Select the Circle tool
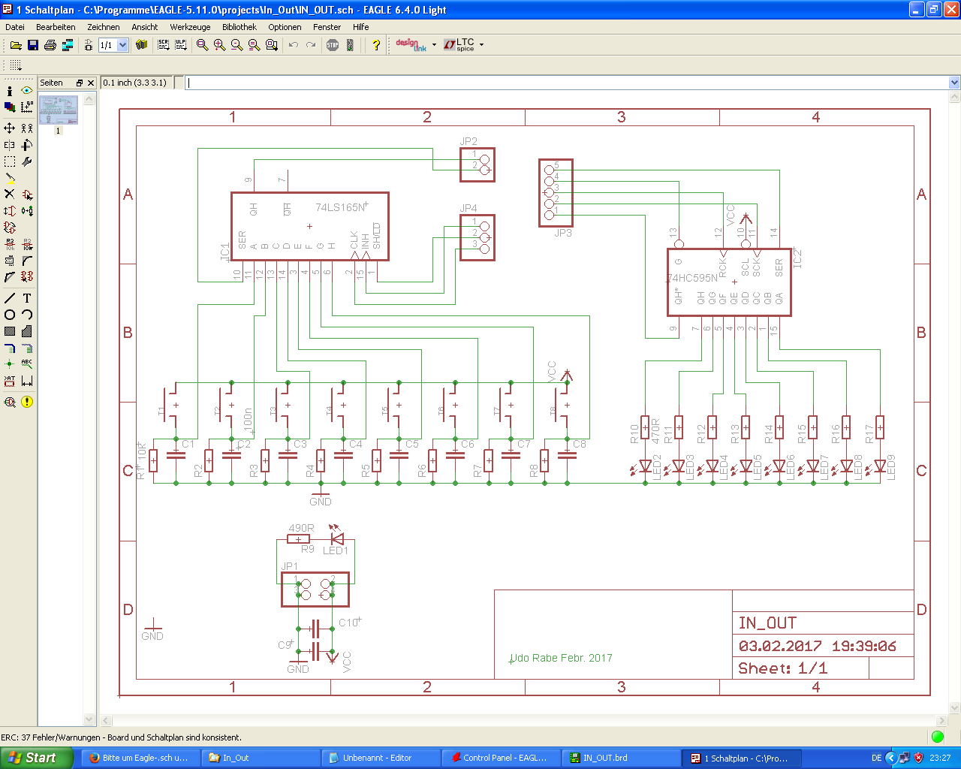961x769 pixels. 10,315
